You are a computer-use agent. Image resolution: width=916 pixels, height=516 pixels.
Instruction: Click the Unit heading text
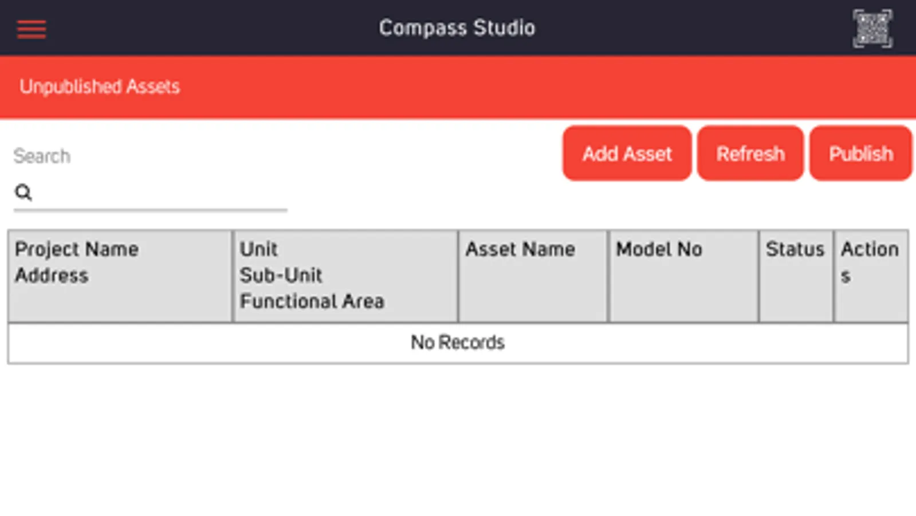click(259, 249)
